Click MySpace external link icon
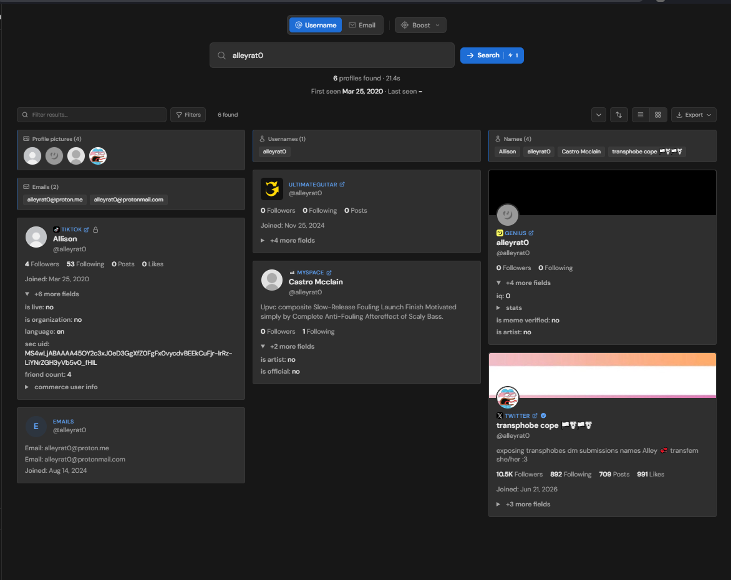 coord(329,273)
